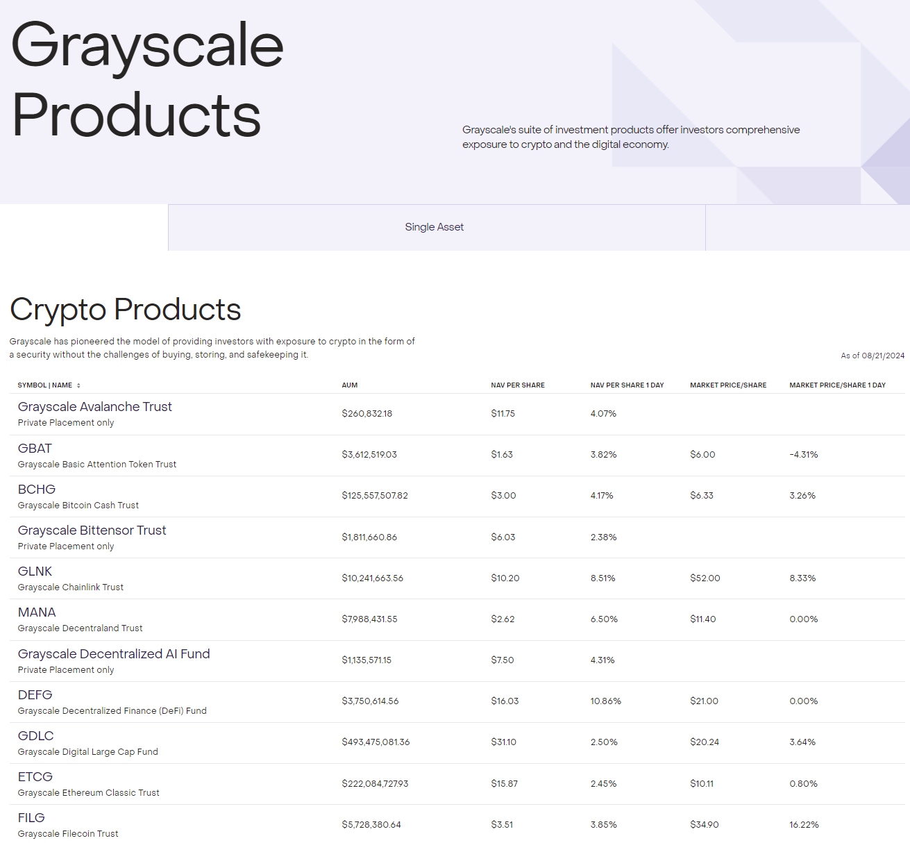Open Grayscale Avalanche Trust details
Viewport: 910px width, 843px height.
[x=94, y=406]
